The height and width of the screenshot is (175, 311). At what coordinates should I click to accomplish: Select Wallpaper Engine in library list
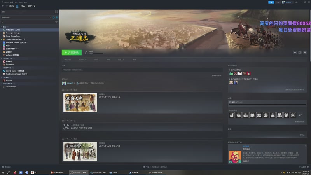16,42
